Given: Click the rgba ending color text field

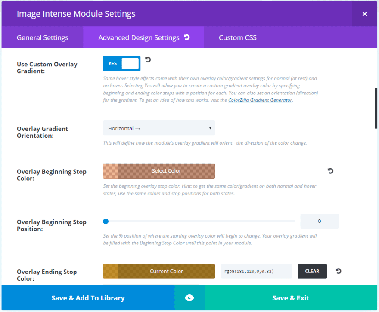Looking at the screenshot, I should pyautogui.click(x=256, y=271).
